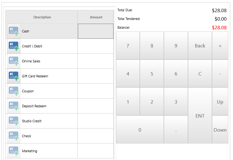Choose the Check payment icon
This screenshot has width=233, height=160.
(x=14, y=136)
